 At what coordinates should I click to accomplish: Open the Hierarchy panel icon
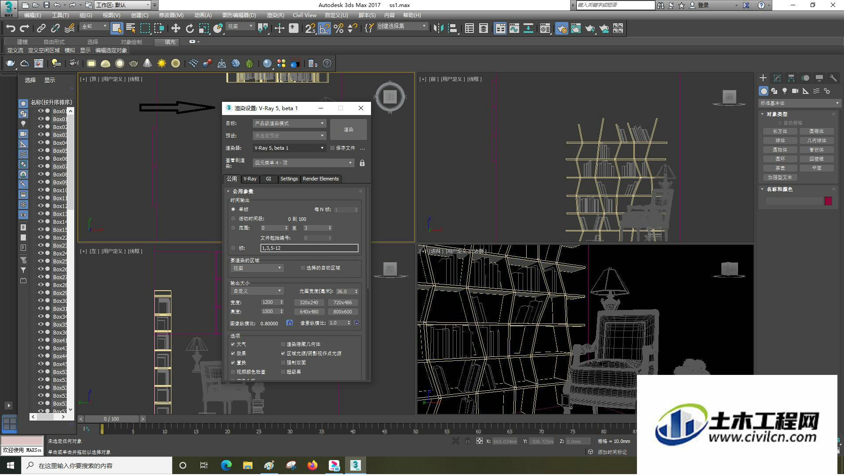point(791,78)
